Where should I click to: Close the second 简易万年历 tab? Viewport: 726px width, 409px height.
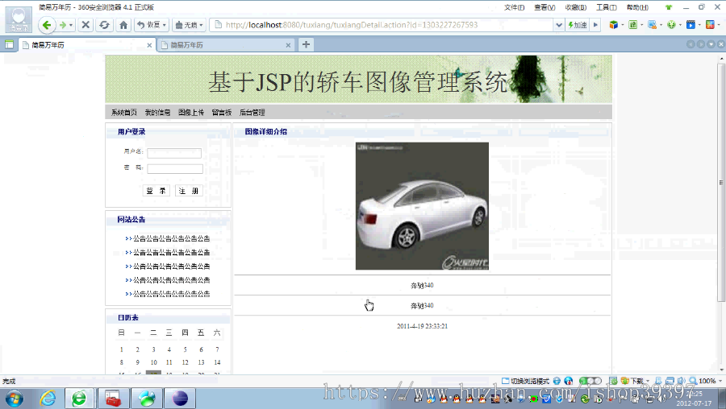(x=288, y=45)
